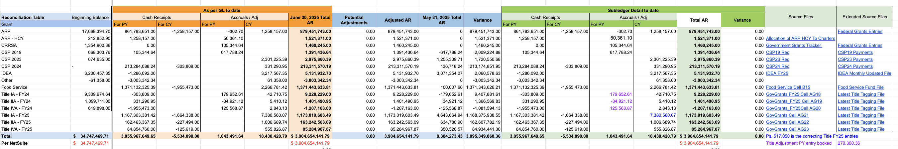The width and height of the screenshot is (898, 149).
Task: Open the GovGrants_FY25 Cell AG19 link
Action: (x=794, y=101)
